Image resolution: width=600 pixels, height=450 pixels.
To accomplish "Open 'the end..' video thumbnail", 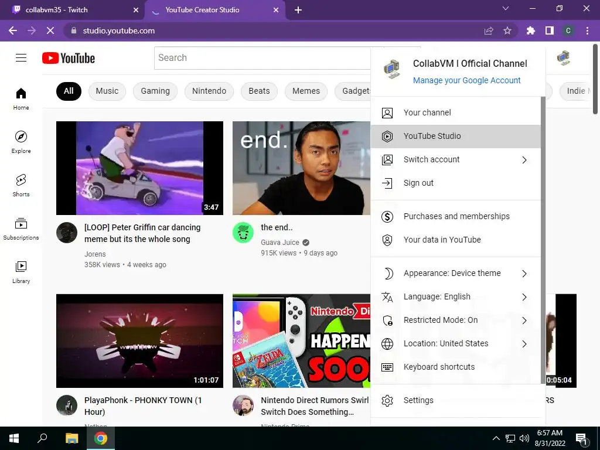I will [302, 168].
